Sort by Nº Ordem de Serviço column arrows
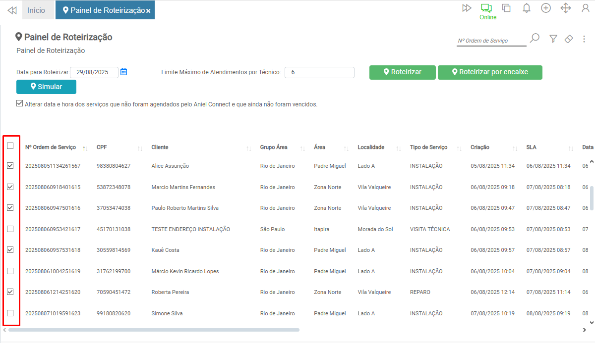Viewport: 595px width, 343px height. (85, 148)
